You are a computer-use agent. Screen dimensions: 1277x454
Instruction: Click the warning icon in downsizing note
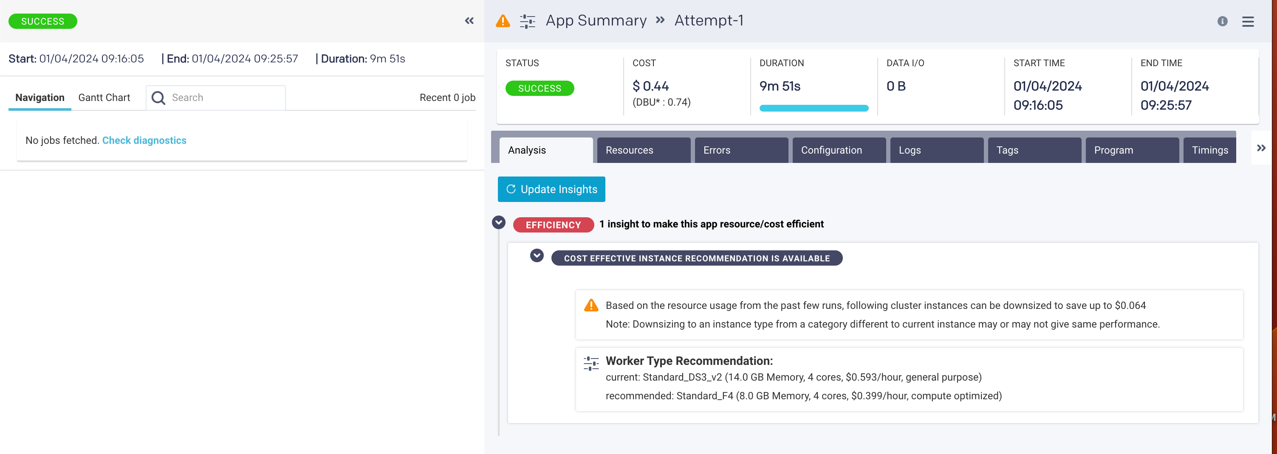tap(591, 305)
